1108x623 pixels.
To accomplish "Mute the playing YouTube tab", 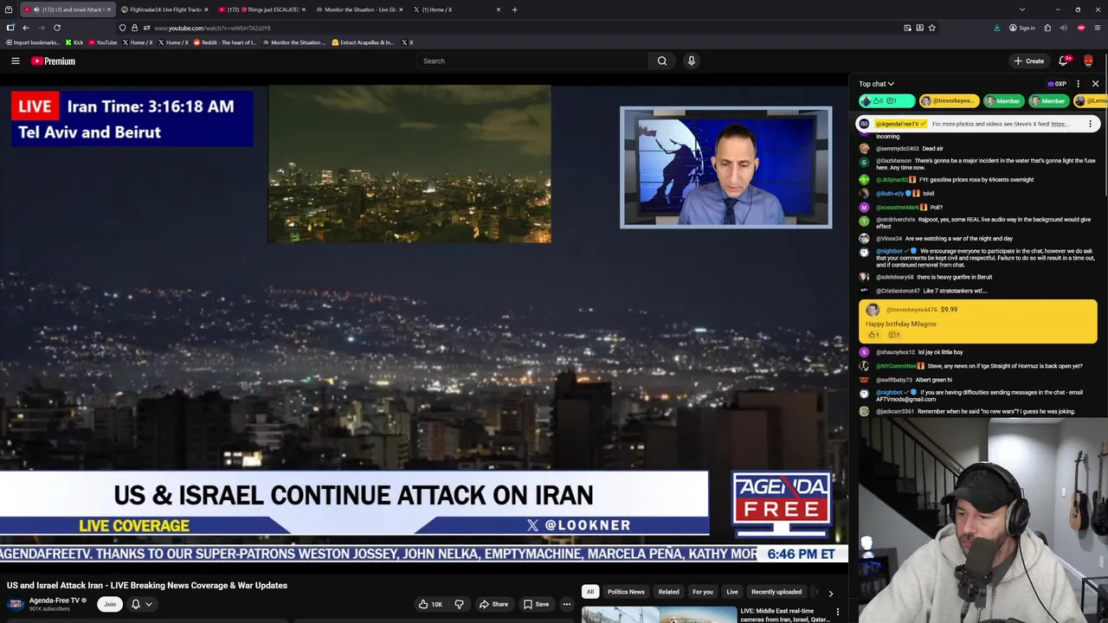I will (36, 10).
